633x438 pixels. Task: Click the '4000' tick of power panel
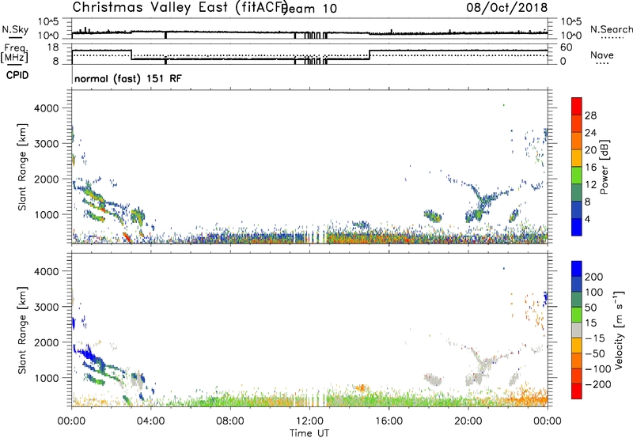pos(46,108)
